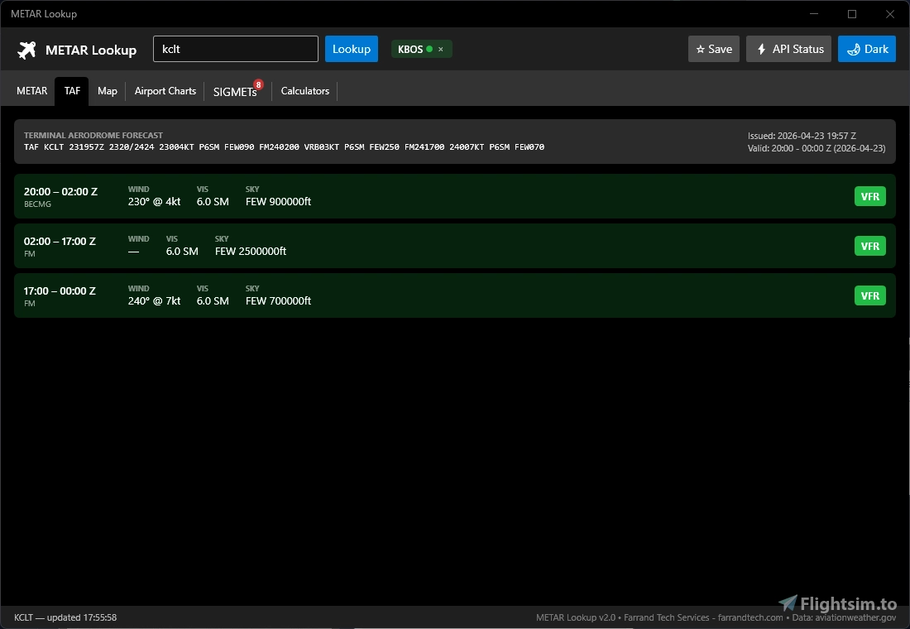910x629 pixels.
Task: Click the BECMG change indicator label
Action: (x=37, y=204)
